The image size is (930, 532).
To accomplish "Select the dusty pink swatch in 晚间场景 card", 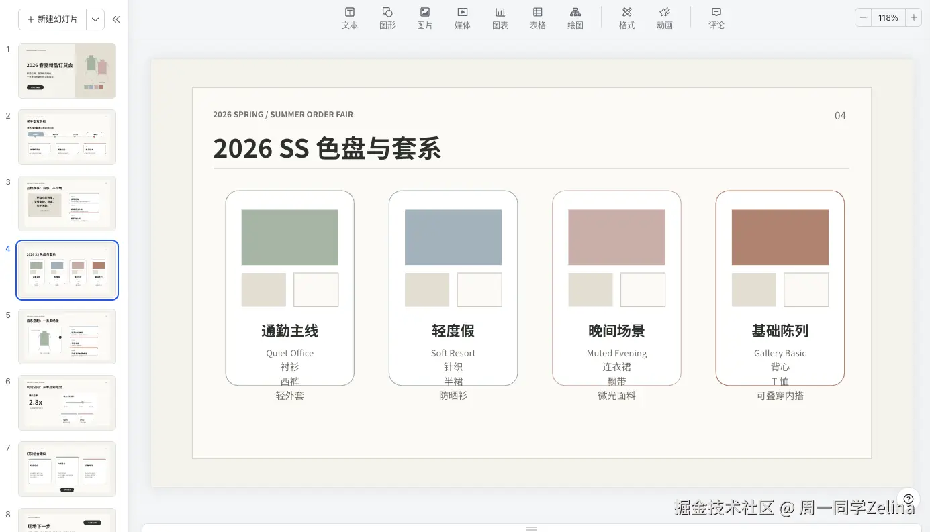I will 616,237.
